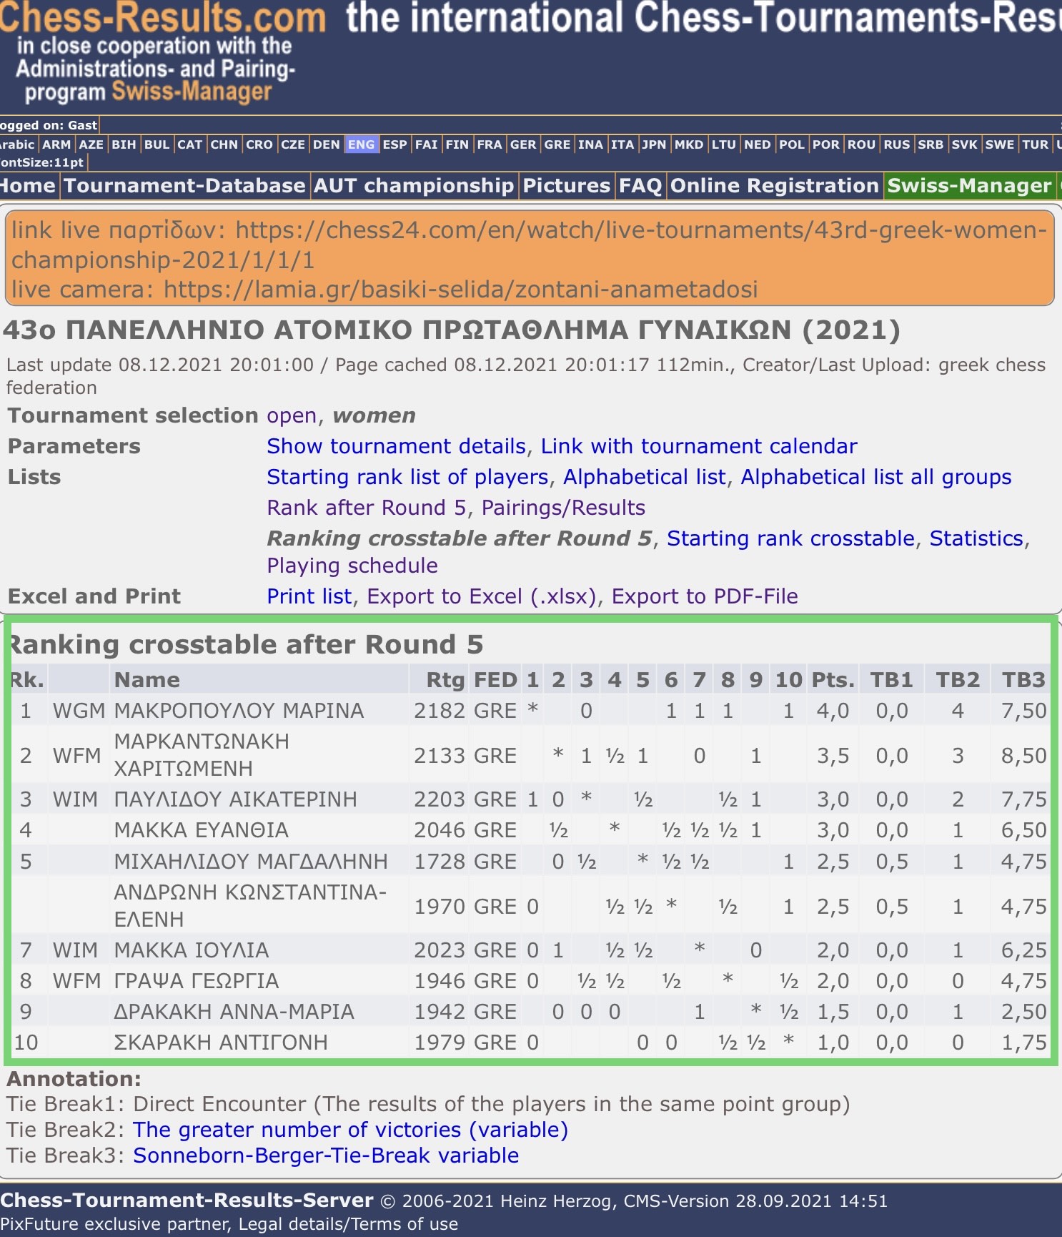Screen dimensions: 1062x1237
Task: Click rating value 2203
Action: tap(440, 799)
